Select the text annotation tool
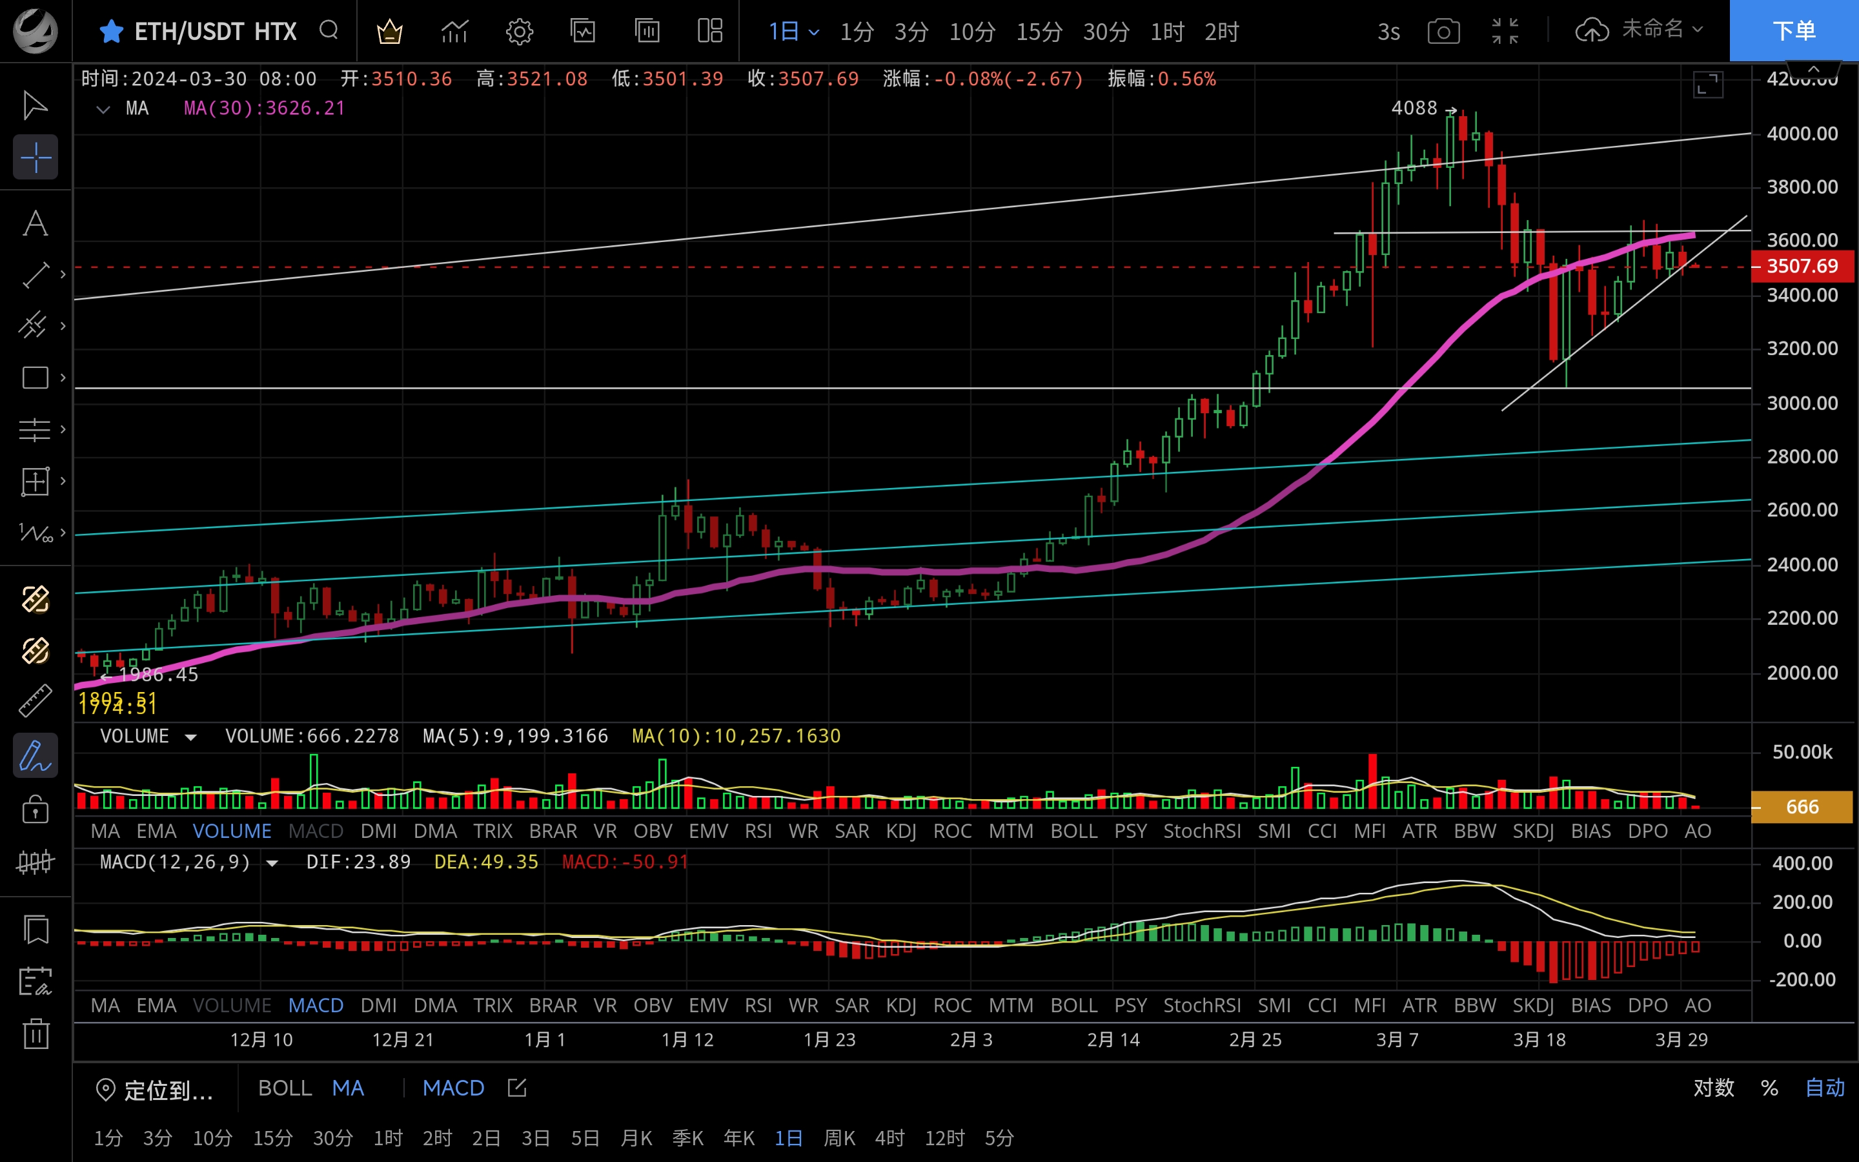1859x1162 pixels. pyautogui.click(x=36, y=223)
